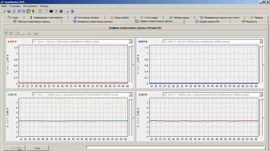Switch to Таблица оперативных данных tab

click(x=32, y=22)
